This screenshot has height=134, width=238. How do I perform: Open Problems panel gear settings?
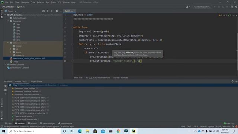click(232, 82)
